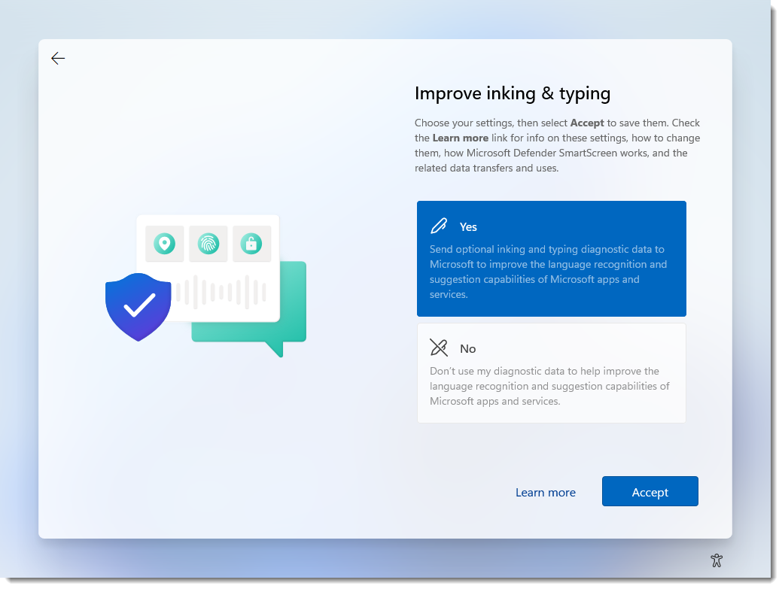Click the back arrow
The image size is (782, 589).
pos(58,58)
